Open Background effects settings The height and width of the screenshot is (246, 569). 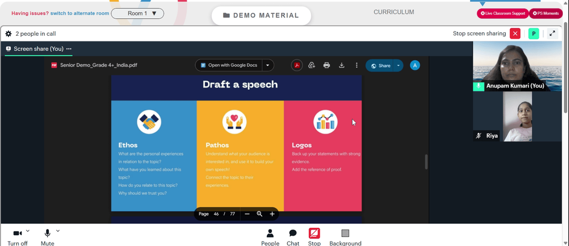pos(345,237)
